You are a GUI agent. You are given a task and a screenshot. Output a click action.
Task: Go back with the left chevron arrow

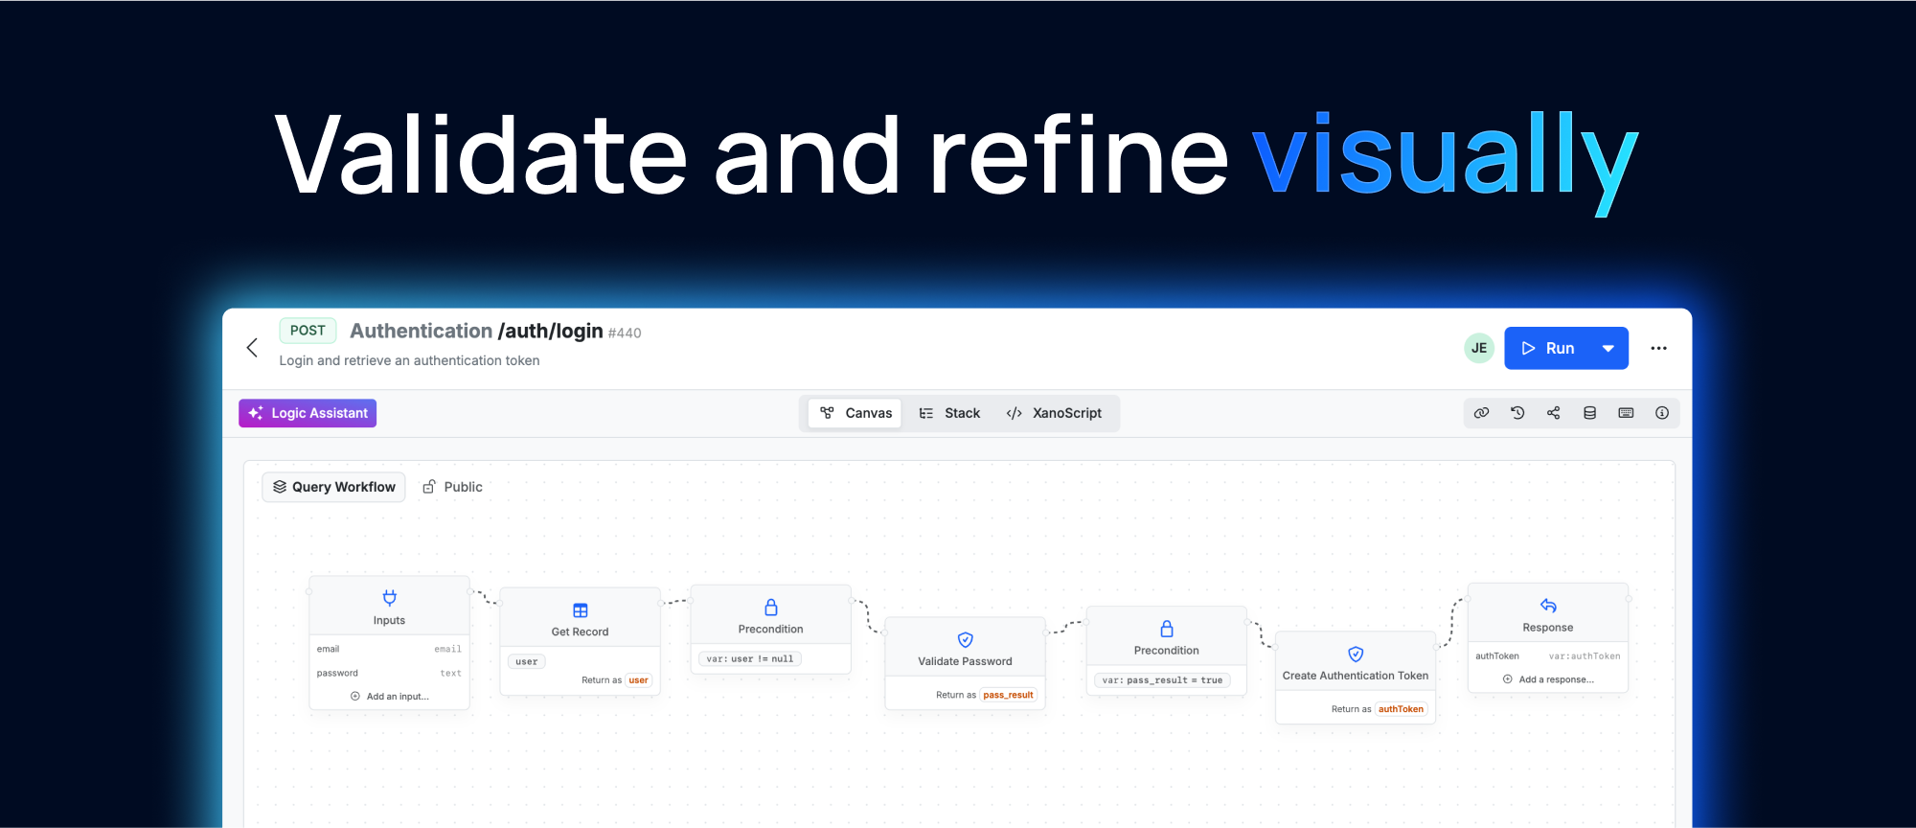click(x=252, y=348)
